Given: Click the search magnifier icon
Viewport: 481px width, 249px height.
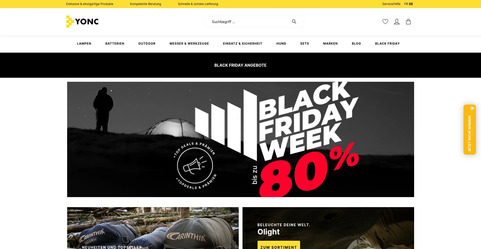Looking at the screenshot, I should pos(294,22).
